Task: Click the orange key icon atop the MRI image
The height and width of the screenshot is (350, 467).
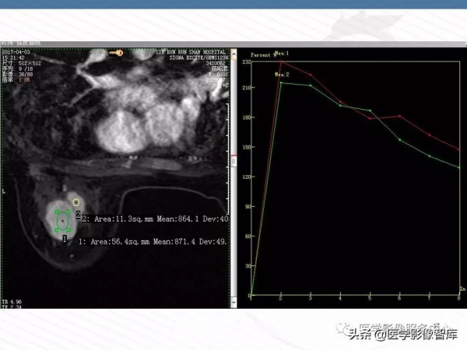Action: point(118,53)
